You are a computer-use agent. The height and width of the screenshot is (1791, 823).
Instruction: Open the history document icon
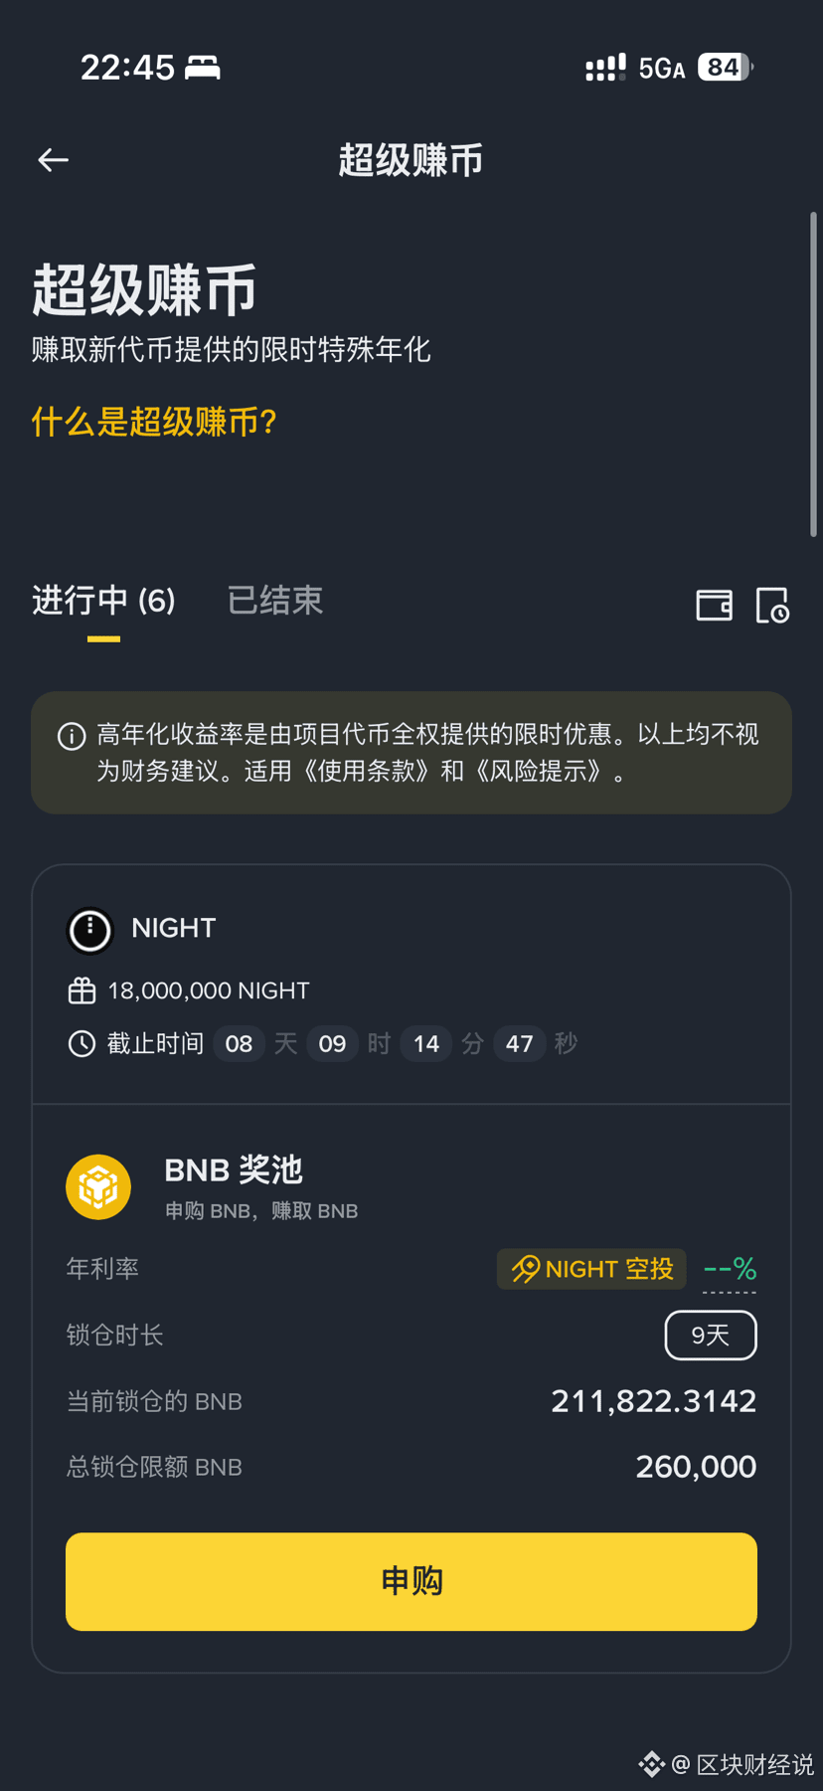coord(772,605)
